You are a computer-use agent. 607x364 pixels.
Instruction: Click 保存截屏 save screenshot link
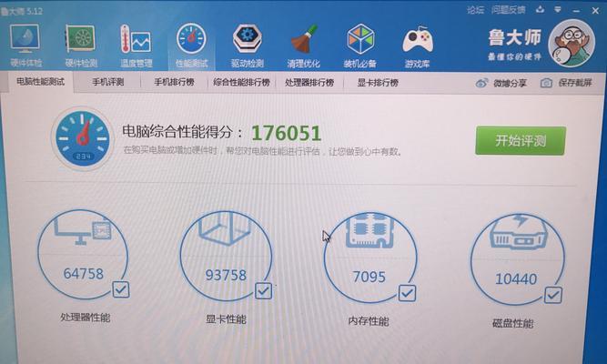point(575,83)
